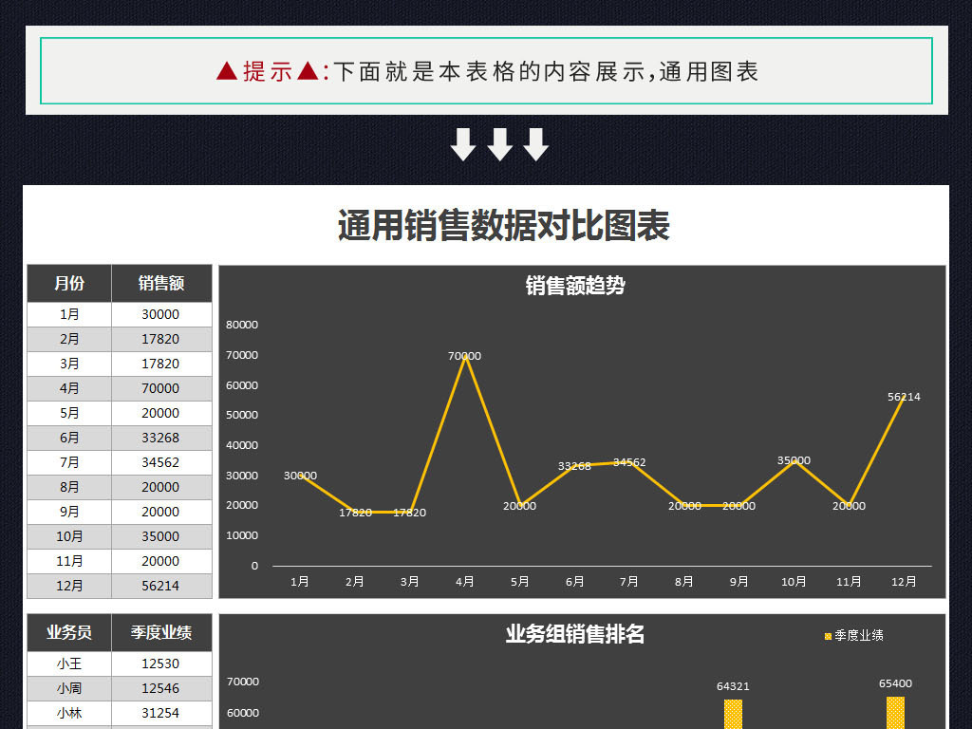
Task: Click the 销售额趋势 chart title
Action: tap(575, 285)
